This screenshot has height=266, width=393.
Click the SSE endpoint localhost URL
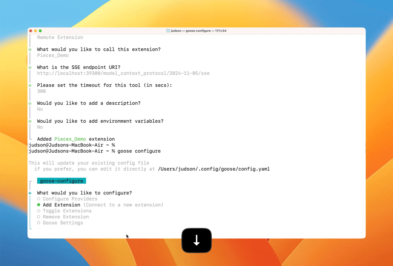123,73
